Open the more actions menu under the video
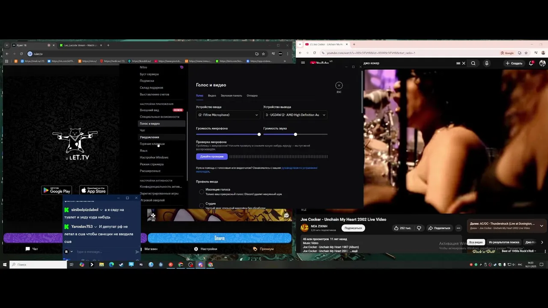This screenshot has width=548, height=308. coord(458,228)
